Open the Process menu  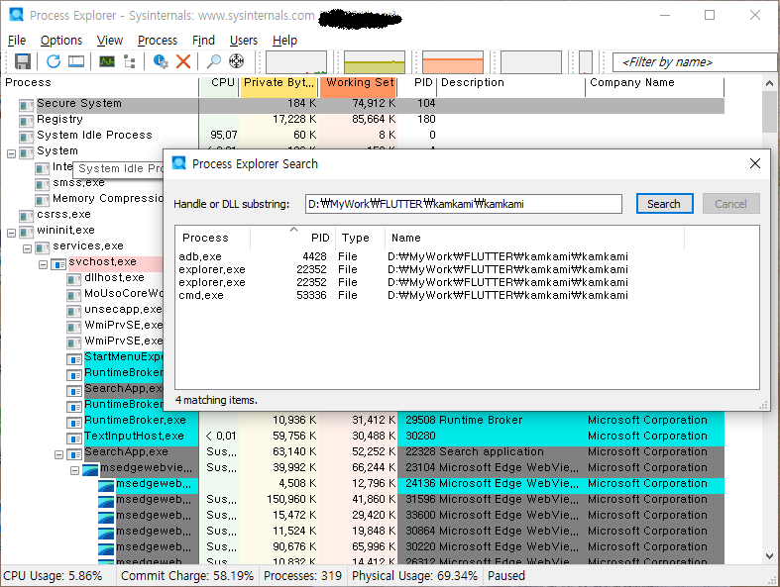coord(158,41)
